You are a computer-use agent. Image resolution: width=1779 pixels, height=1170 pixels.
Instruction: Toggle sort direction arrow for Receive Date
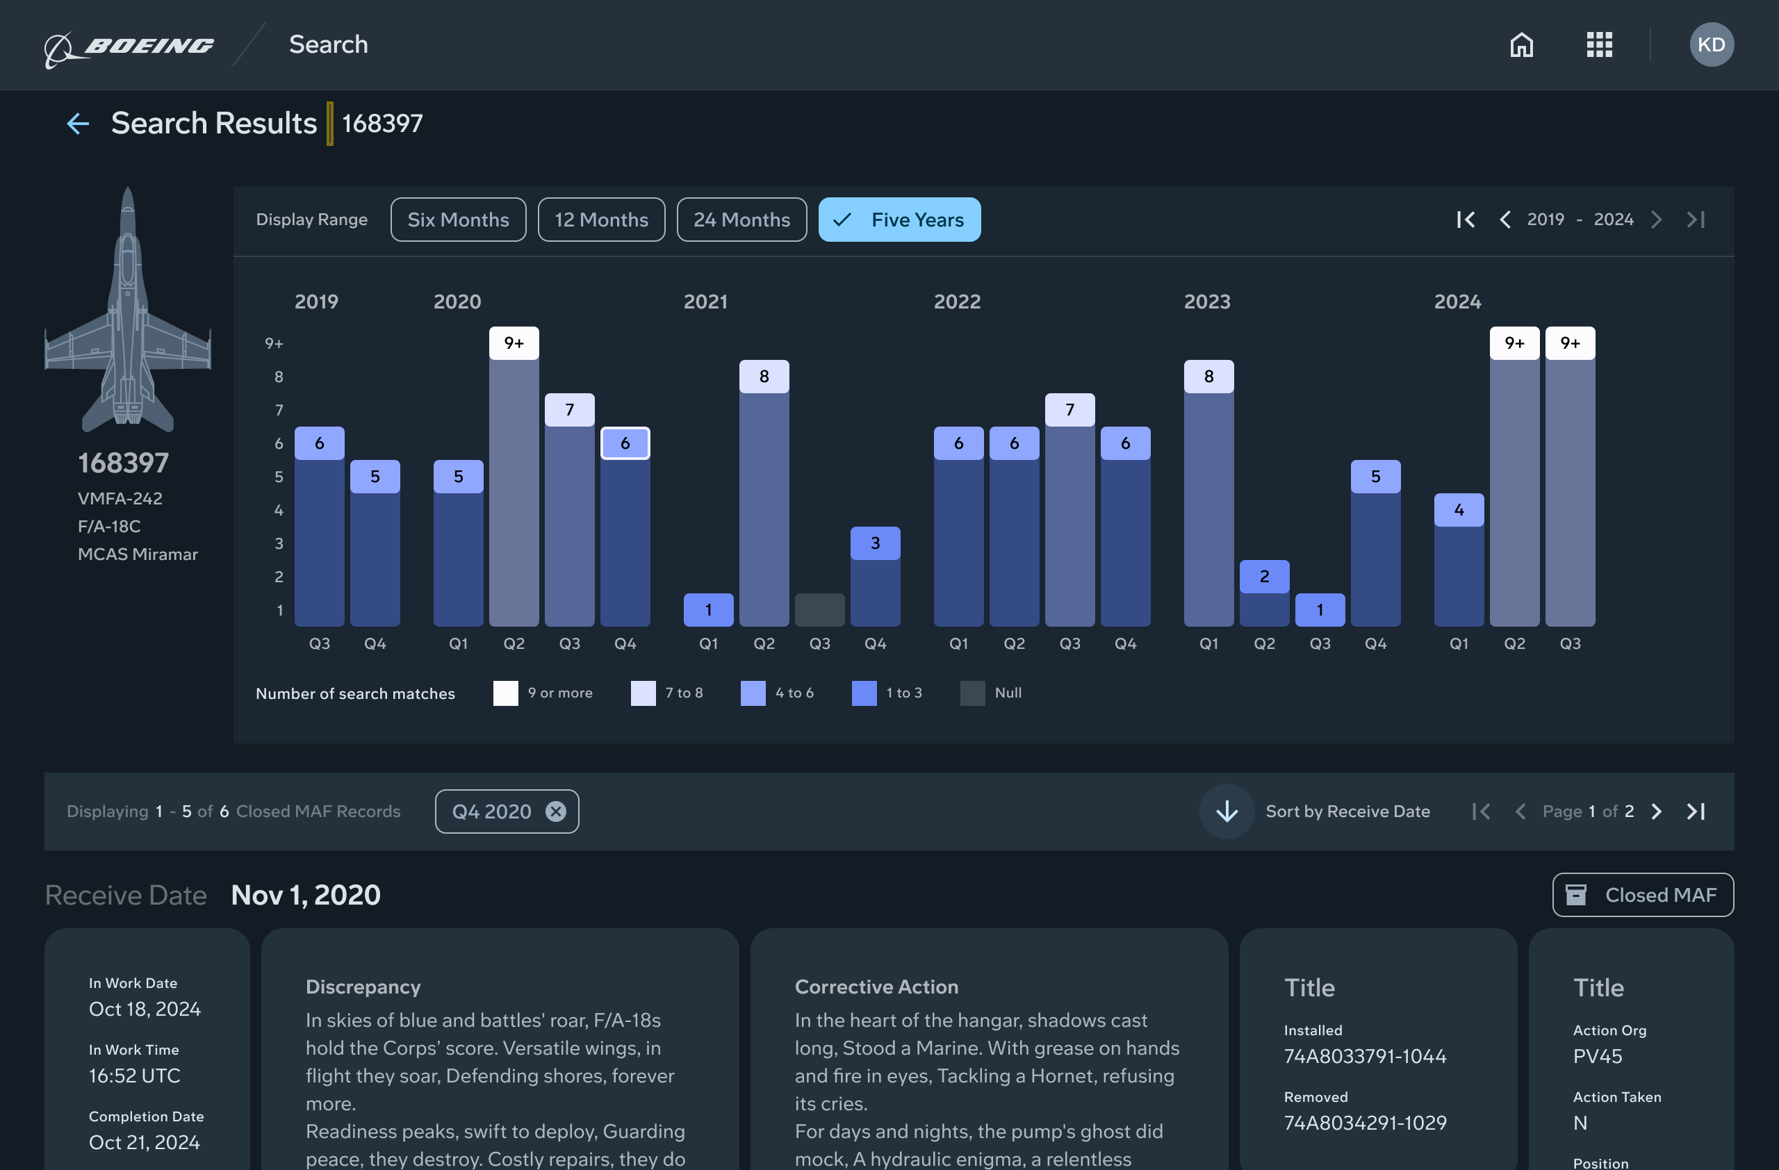1227,811
